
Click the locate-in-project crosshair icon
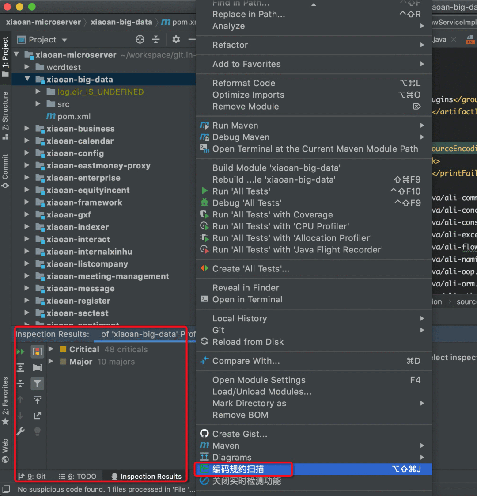pos(140,39)
